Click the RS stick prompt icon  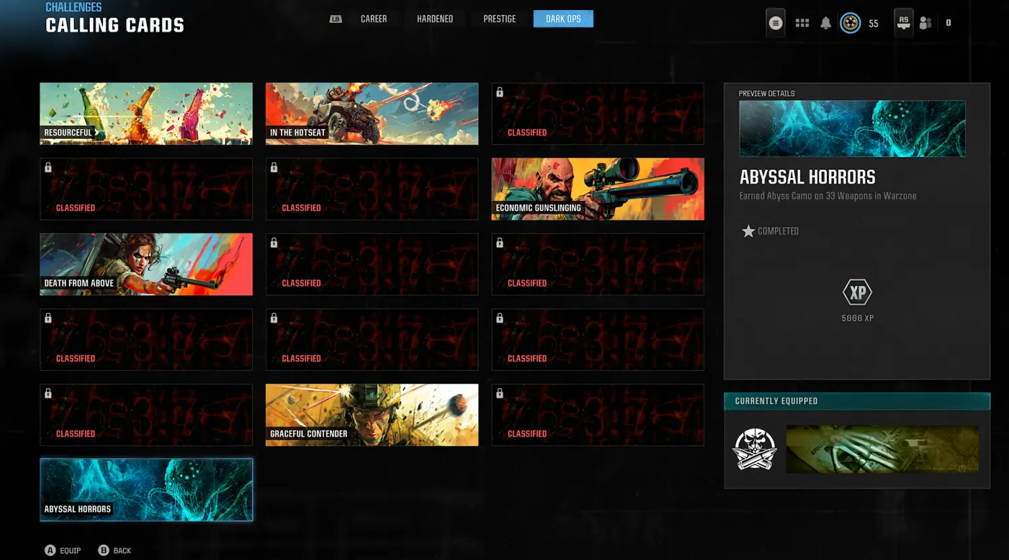[x=903, y=22]
